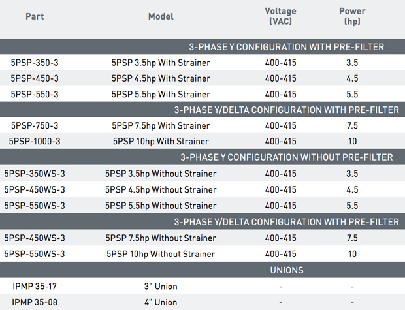Select part number 5PSP-350-3
Image resolution: width=405 pixels, height=310 pixels.
coord(35,63)
